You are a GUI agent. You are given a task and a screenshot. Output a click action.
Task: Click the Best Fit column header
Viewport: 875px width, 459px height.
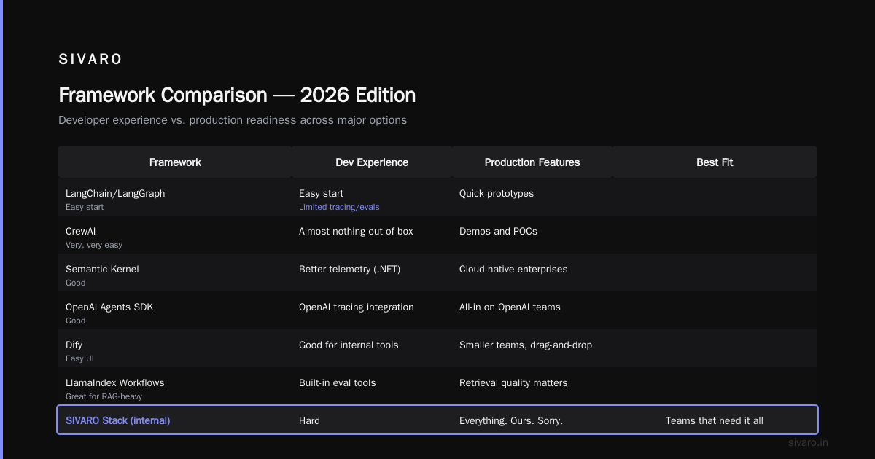coord(715,162)
